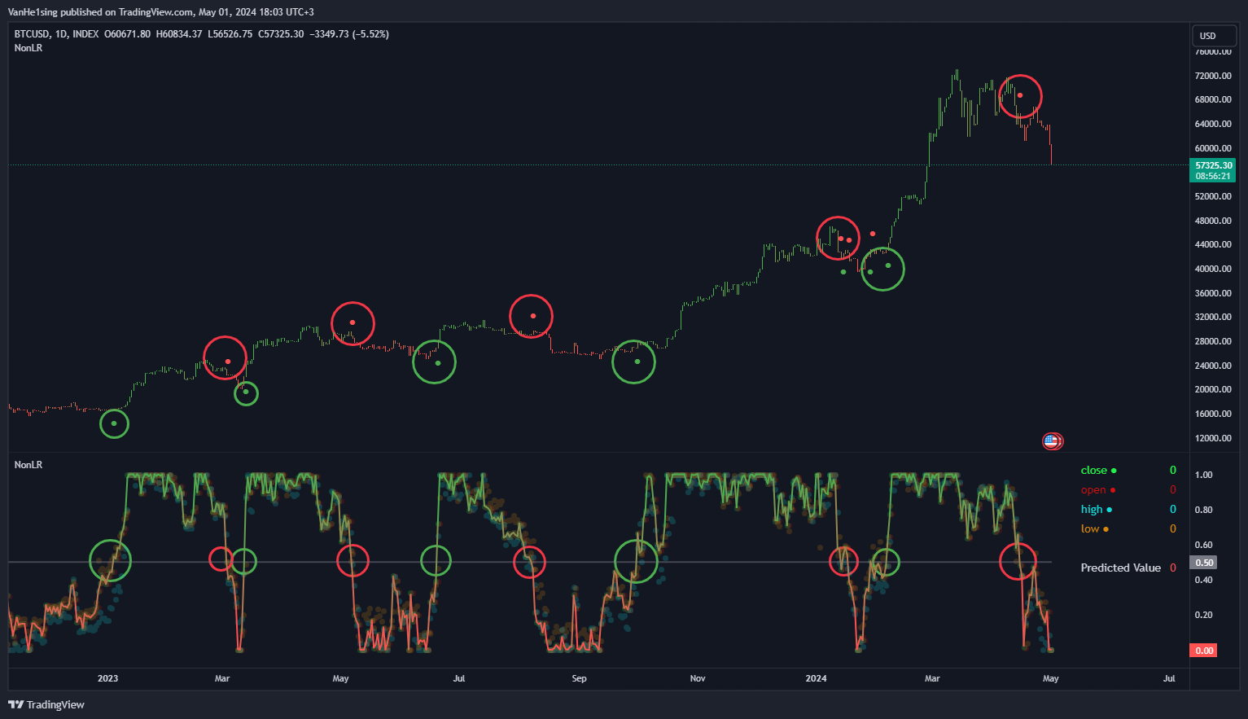Click the open value O60671.80
1248x719 pixels.
pyautogui.click(x=128, y=34)
